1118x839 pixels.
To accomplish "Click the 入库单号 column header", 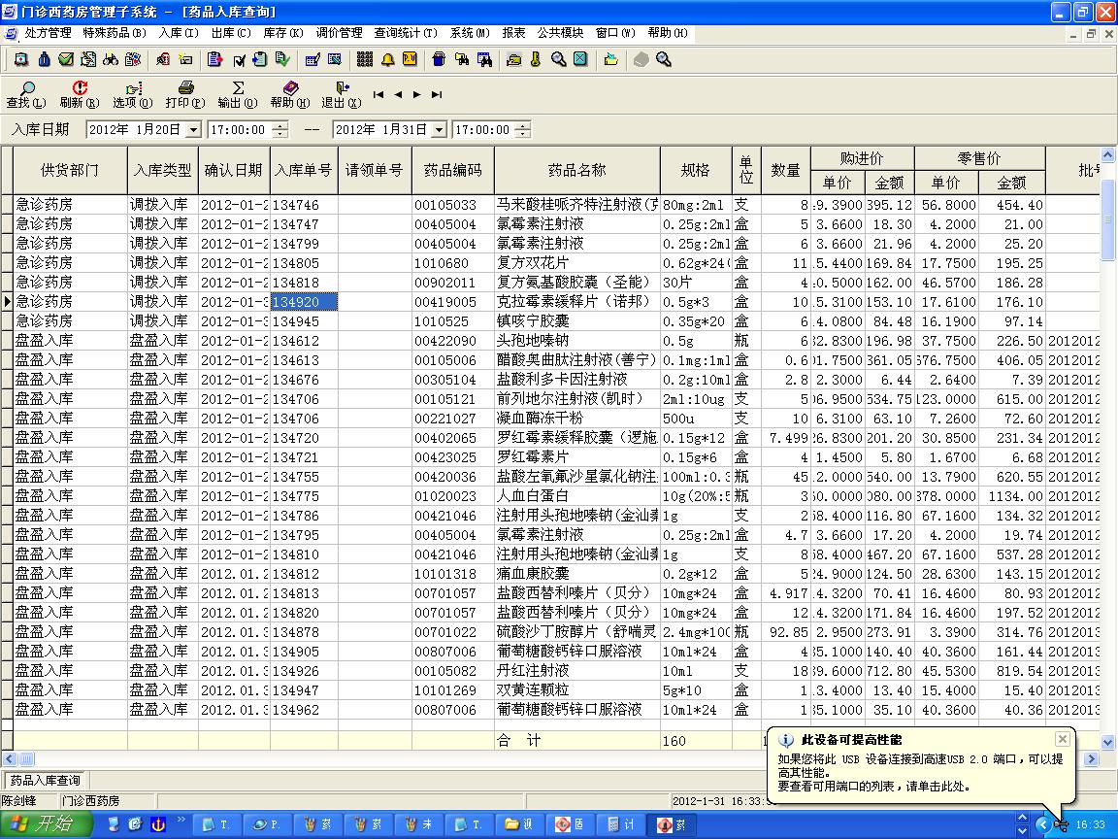I will click(x=304, y=171).
